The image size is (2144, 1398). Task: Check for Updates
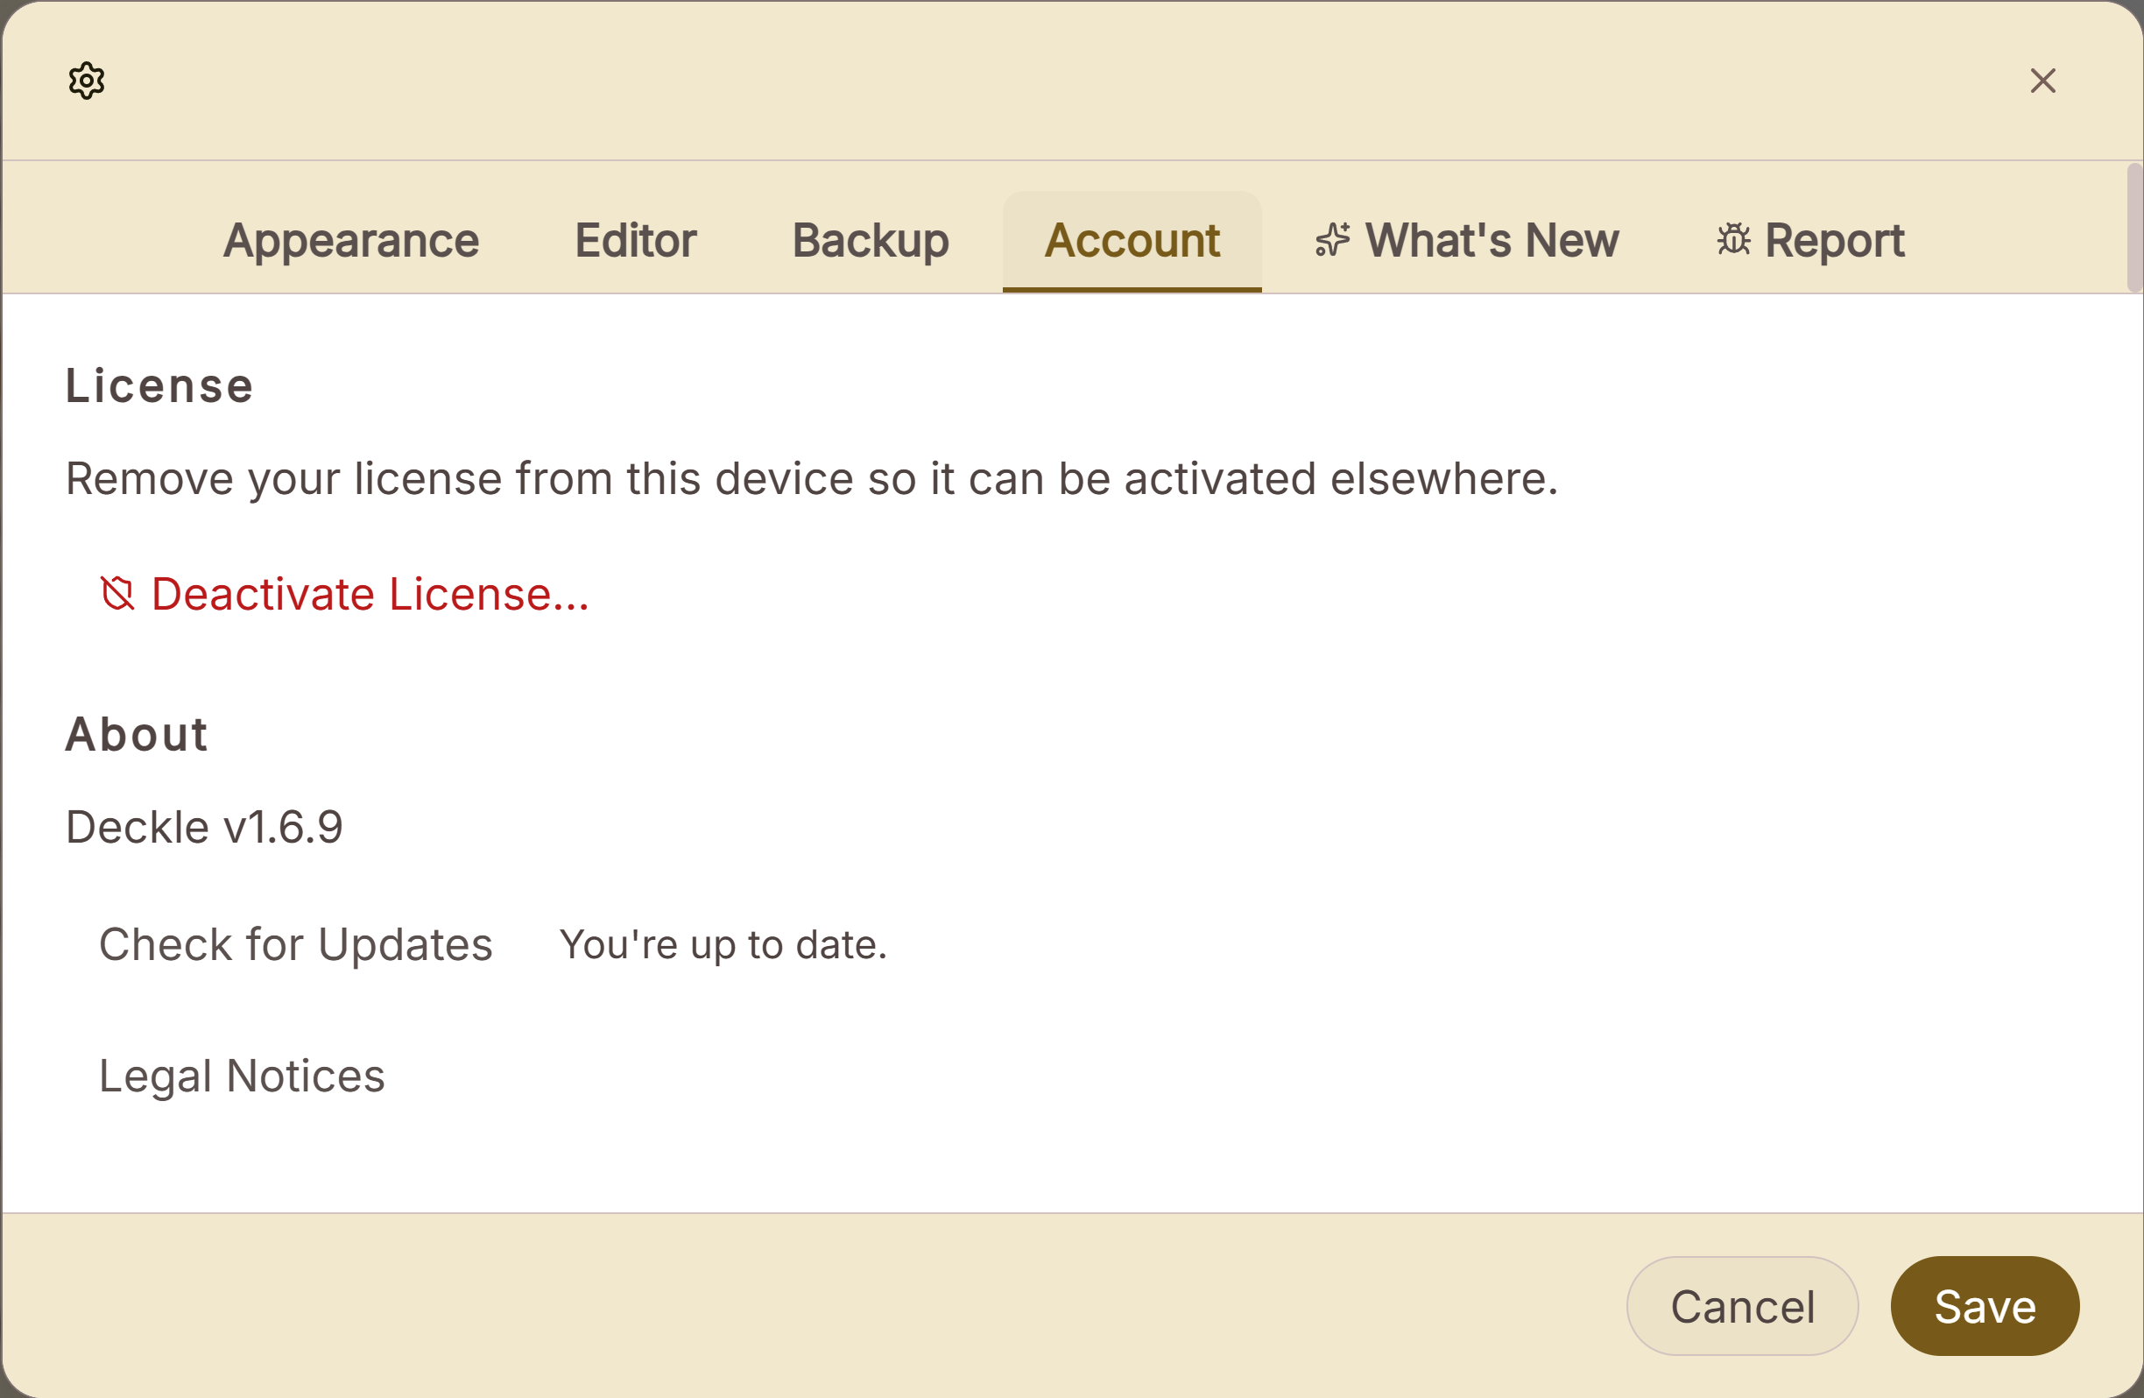point(295,945)
